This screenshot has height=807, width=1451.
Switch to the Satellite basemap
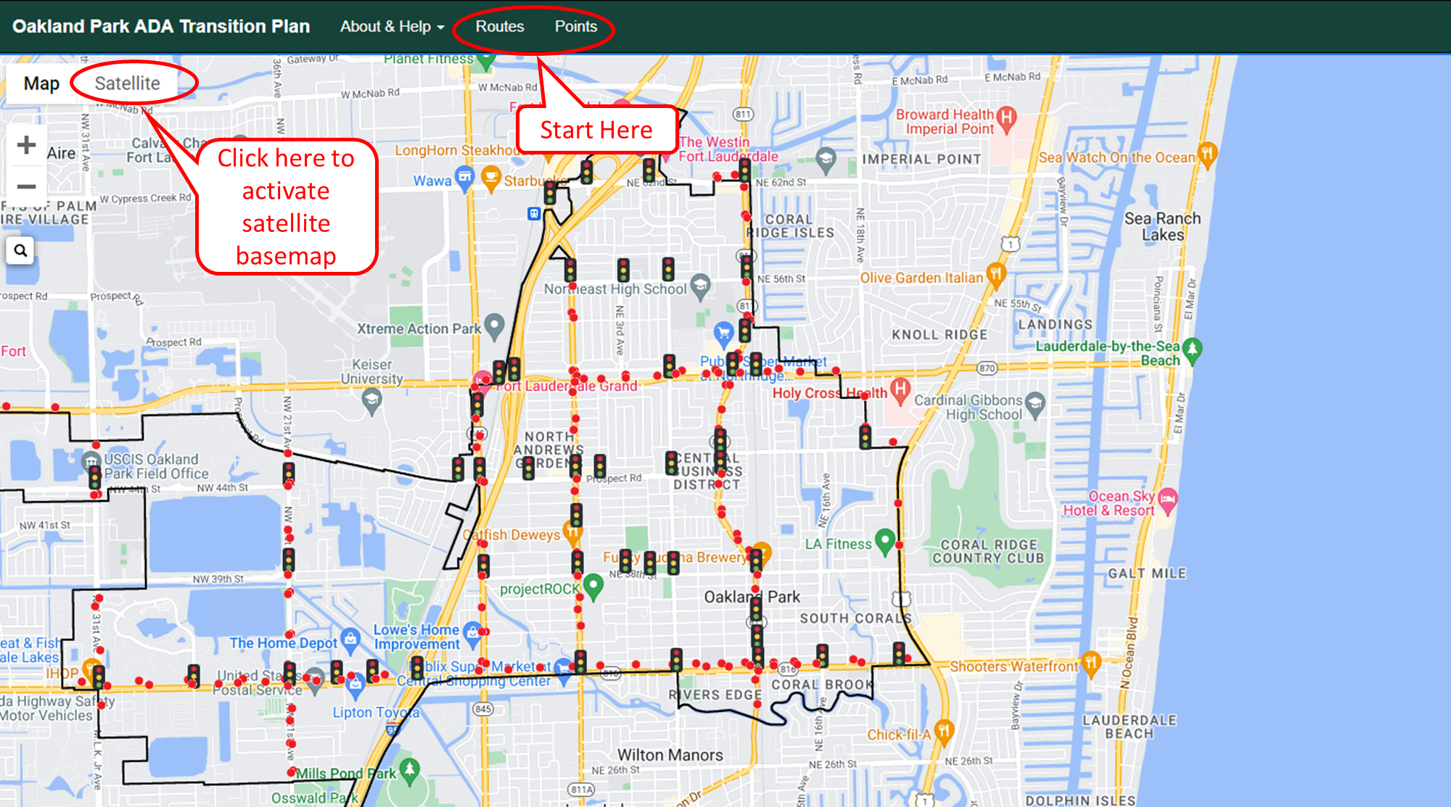(x=127, y=83)
